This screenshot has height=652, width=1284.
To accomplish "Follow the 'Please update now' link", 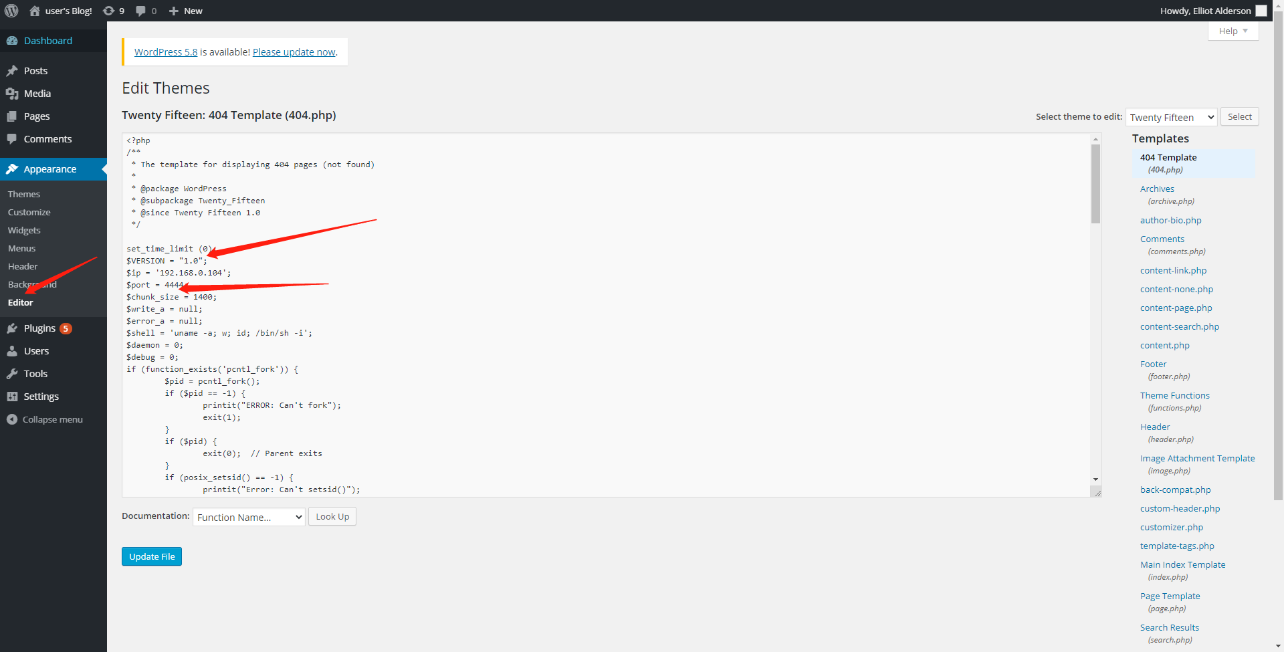I will (x=294, y=52).
